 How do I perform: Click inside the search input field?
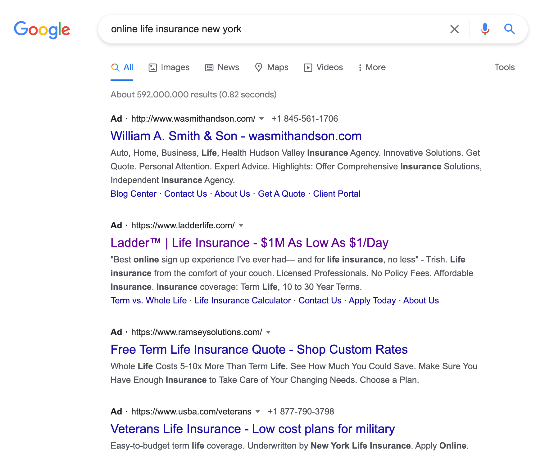[248, 29]
